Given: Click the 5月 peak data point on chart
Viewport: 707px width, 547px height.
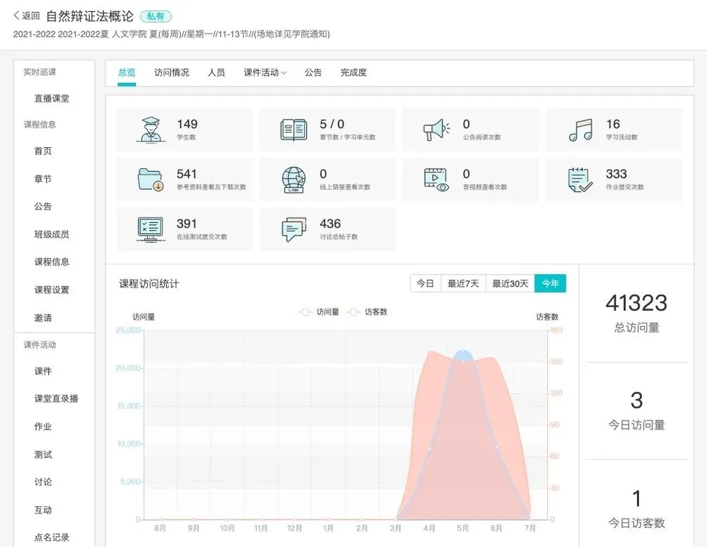Looking at the screenshot, I should point(463,350).
